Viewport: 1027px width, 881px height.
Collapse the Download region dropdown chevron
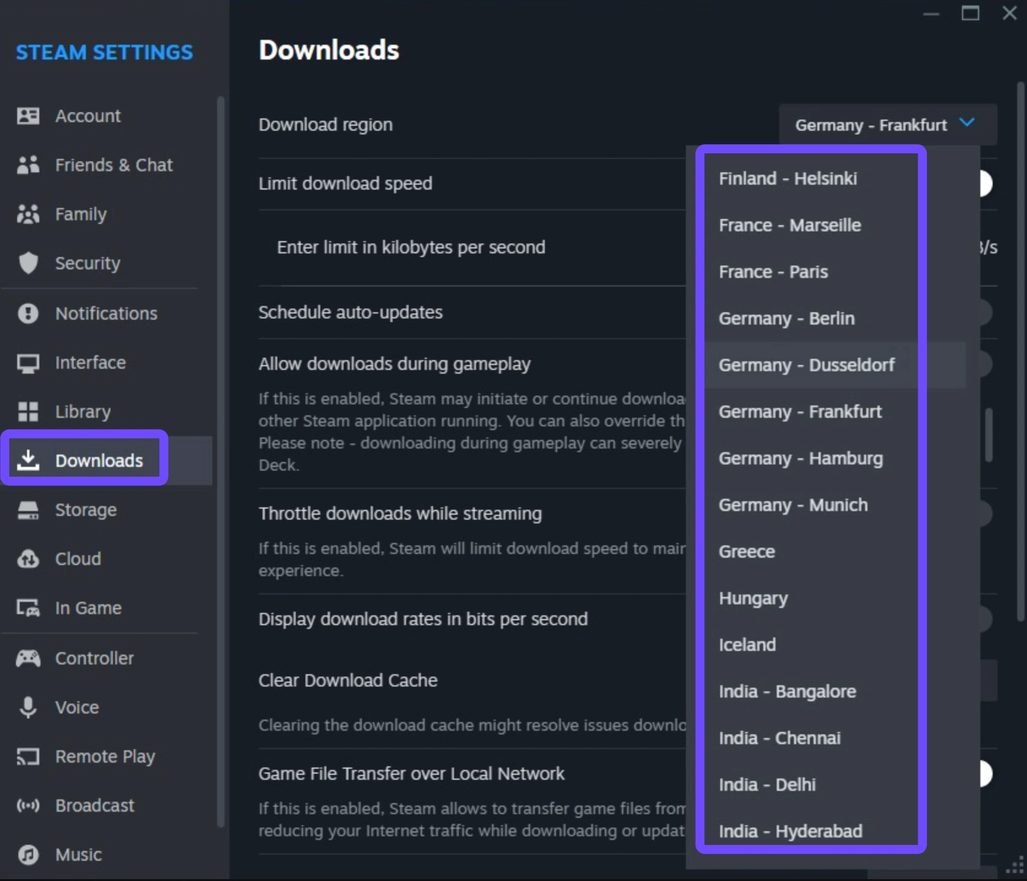click(967, 123)
